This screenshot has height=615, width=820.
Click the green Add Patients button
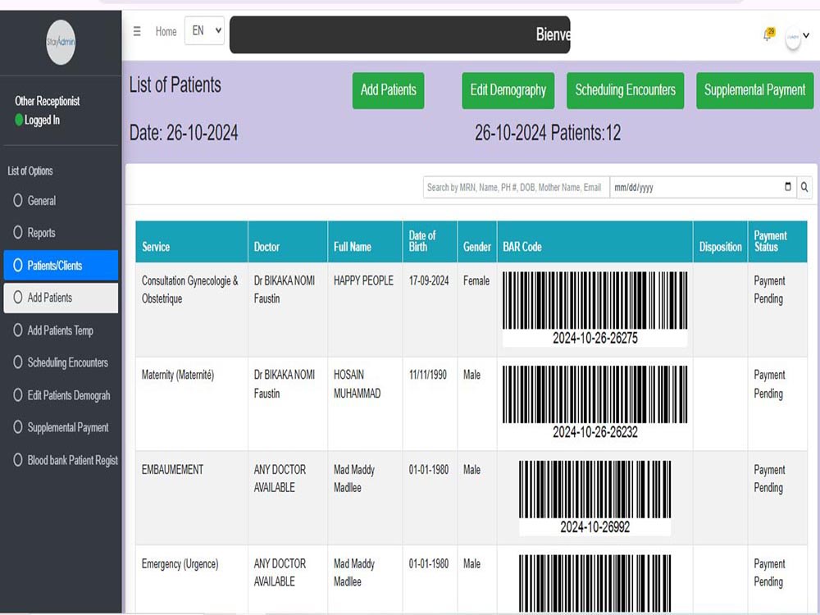388,90
